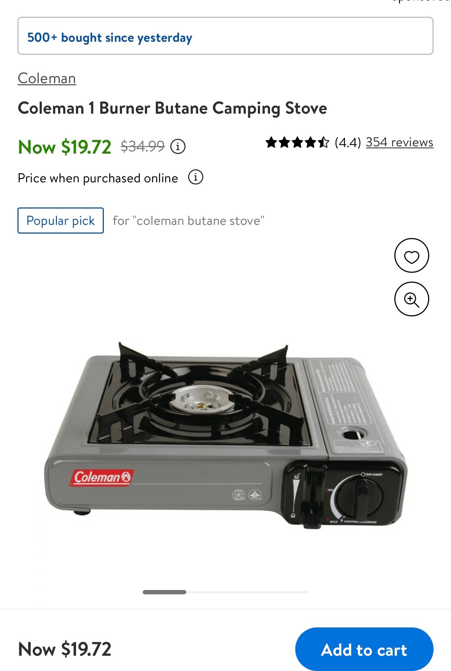Click the Add to cart button
Viewport: 451px width, 671px height.
pos(364,649)
